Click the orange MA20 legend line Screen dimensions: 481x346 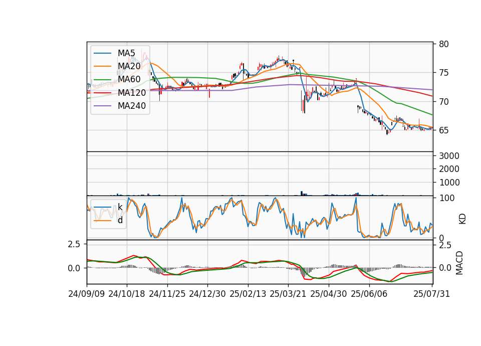click(102, 66)
